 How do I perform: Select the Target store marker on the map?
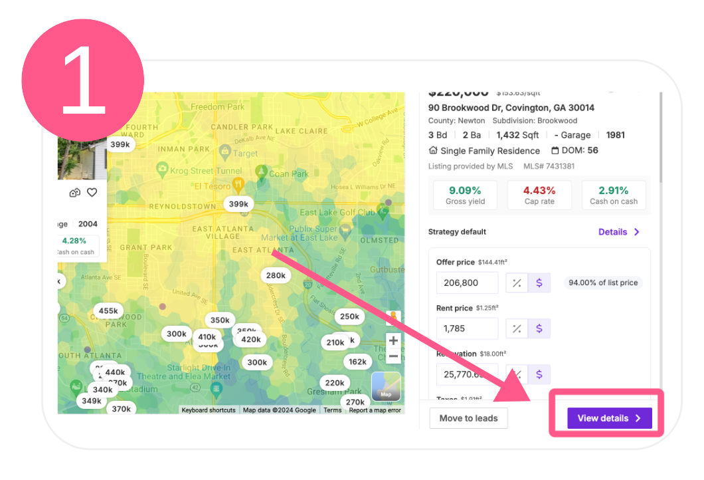coord(225,153)
